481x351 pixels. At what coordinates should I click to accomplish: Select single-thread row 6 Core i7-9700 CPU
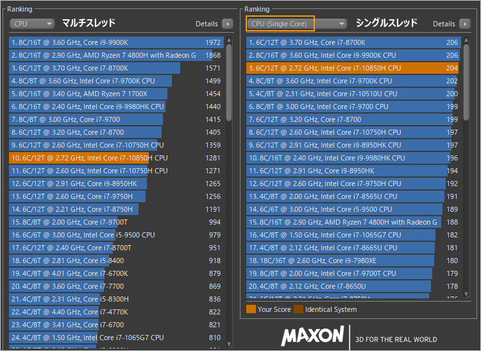353,107
